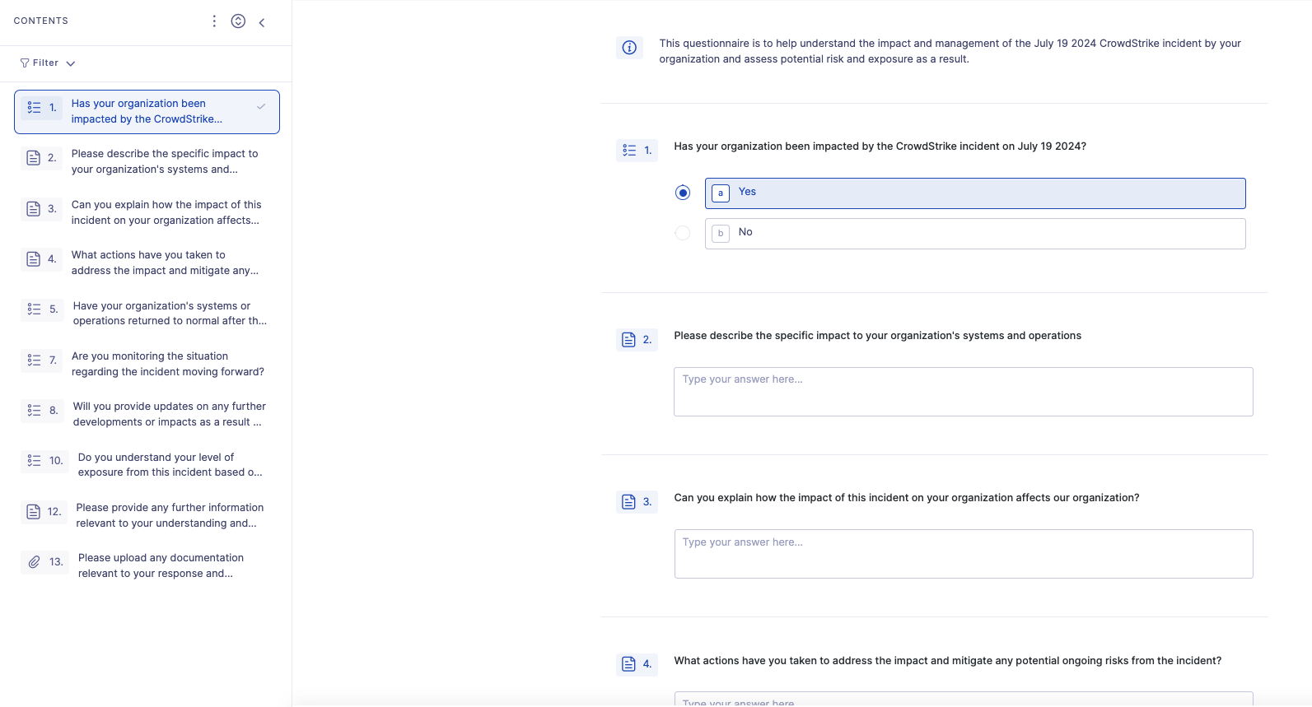Click main question 2 text about specific impact

click(877, 336)
